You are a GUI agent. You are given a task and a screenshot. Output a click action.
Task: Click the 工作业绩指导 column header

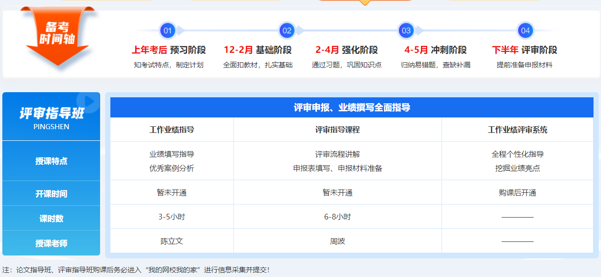(172, 130)
